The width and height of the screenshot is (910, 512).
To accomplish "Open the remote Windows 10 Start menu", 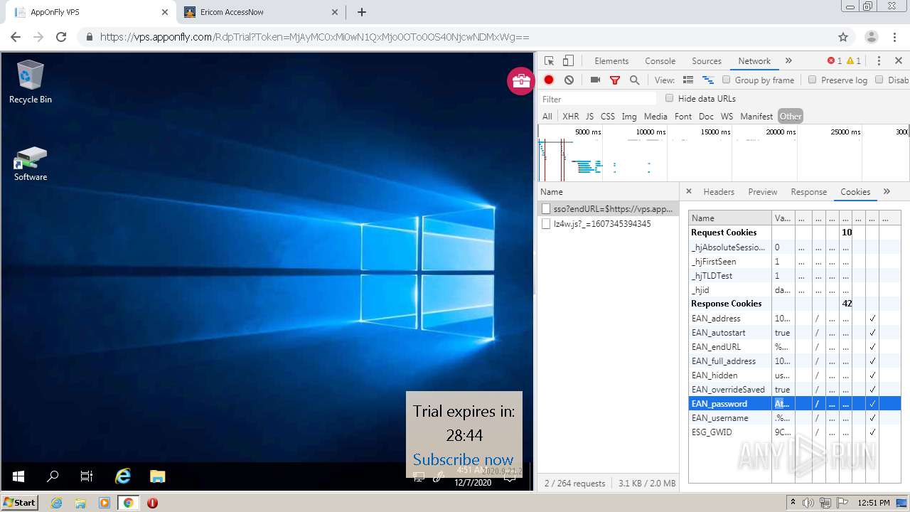I will (18, 476).
